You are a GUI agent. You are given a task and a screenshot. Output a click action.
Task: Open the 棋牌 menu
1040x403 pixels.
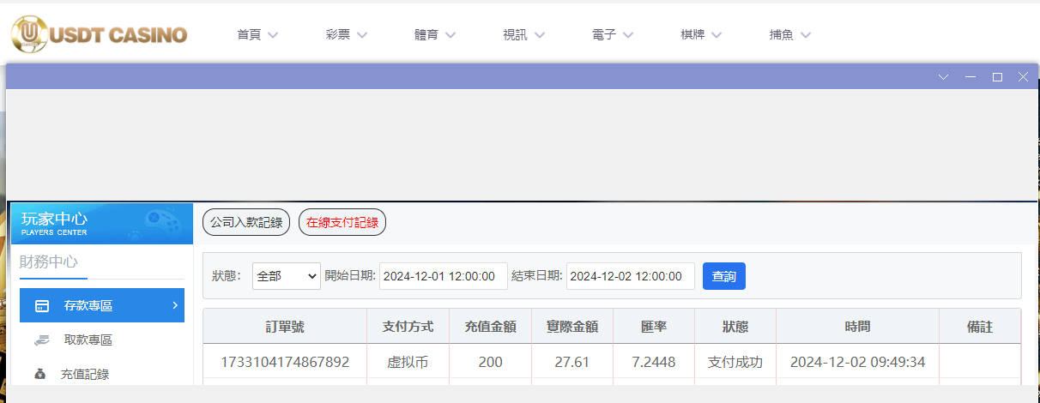click(x=701, y=35)
